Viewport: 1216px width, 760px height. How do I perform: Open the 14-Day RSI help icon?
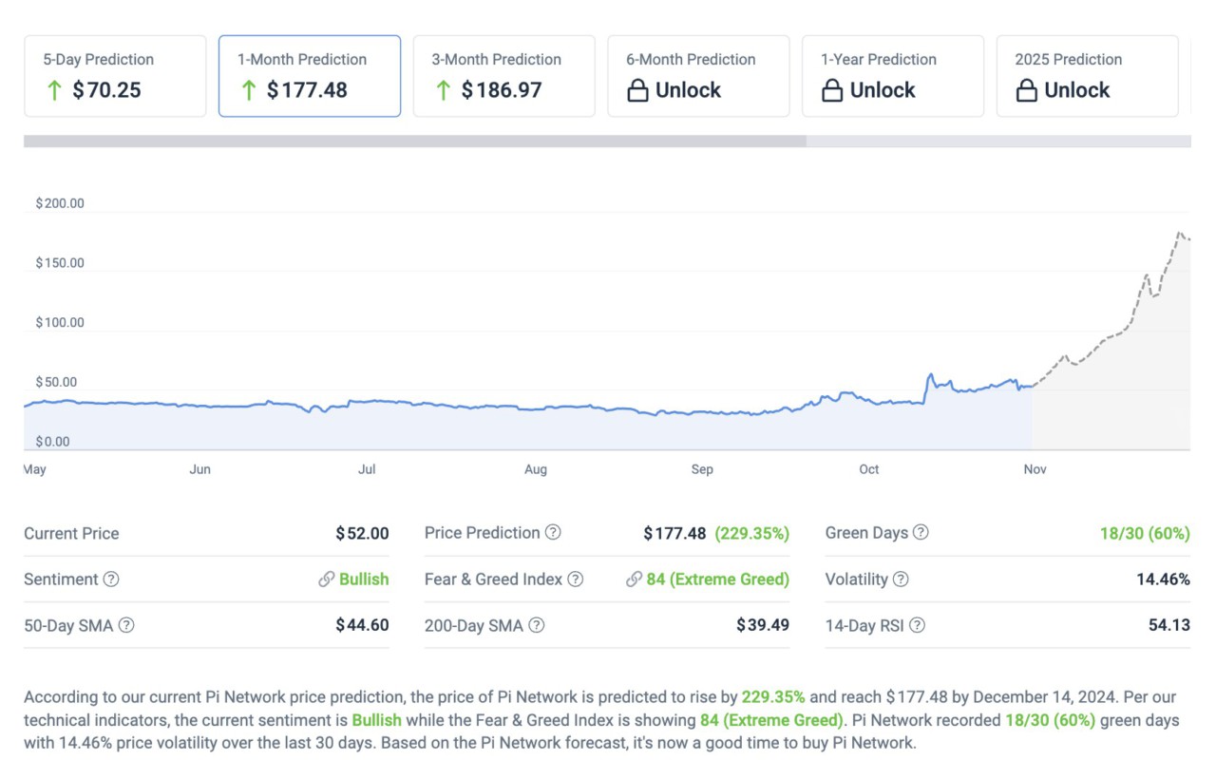(x=919, y=626)
